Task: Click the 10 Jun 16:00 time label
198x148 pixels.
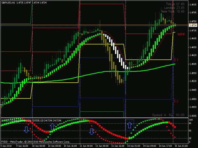Action: (70, 146)
